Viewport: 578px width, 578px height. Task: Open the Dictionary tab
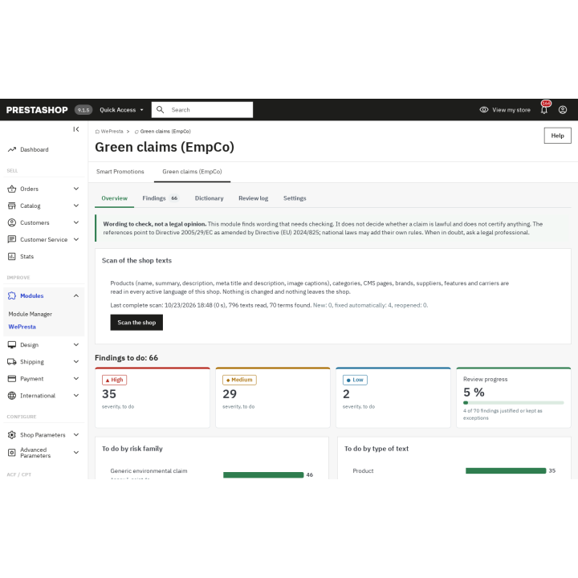(209, 198)
